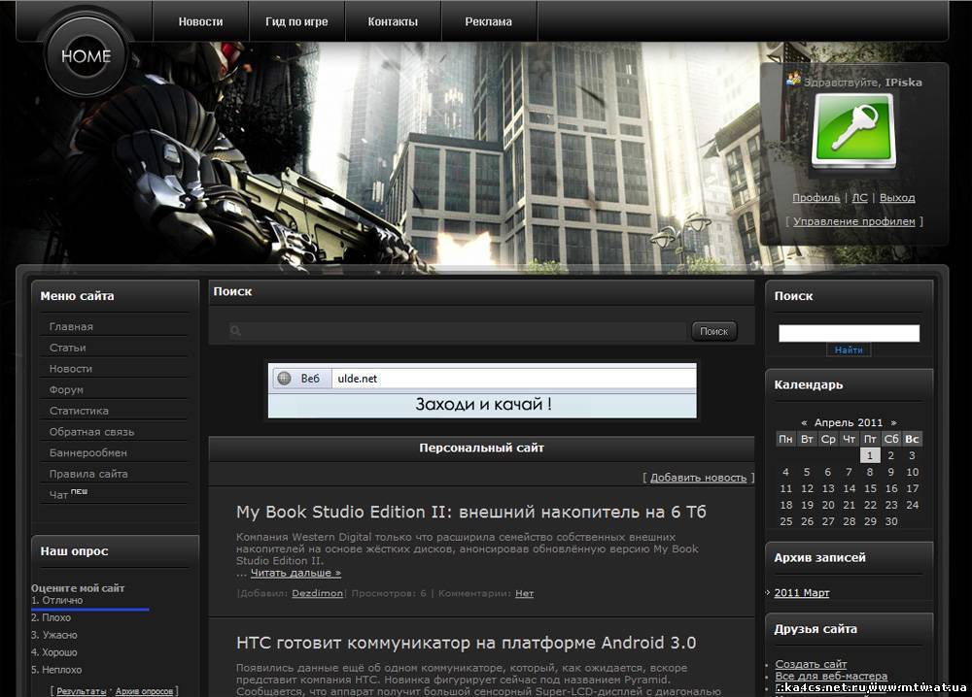
Task: Open Гид по игре in top navigation
Action: coord(295,21)
